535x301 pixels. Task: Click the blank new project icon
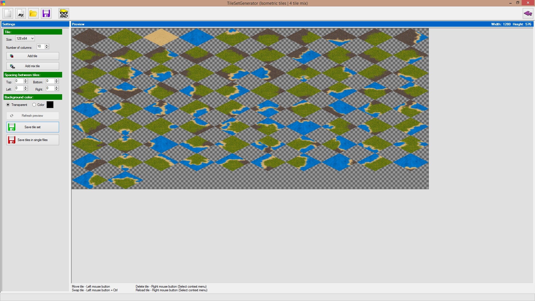[8, 13]
